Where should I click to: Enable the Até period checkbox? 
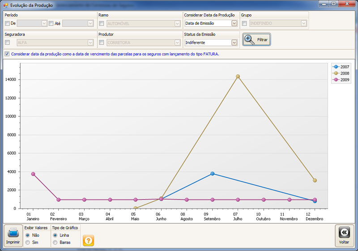pos(51,24)
